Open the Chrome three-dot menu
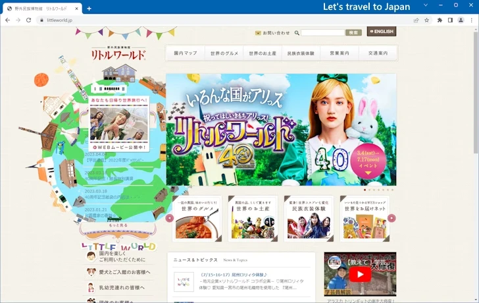 point(472,20)
